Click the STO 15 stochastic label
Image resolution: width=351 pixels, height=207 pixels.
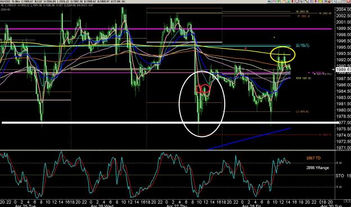coord(343,176)
